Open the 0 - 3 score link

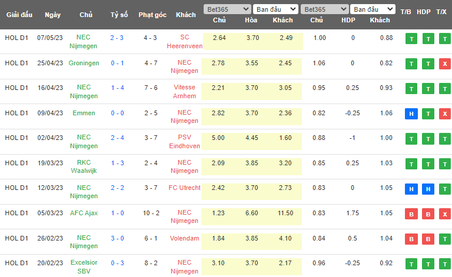pos(117,263)
